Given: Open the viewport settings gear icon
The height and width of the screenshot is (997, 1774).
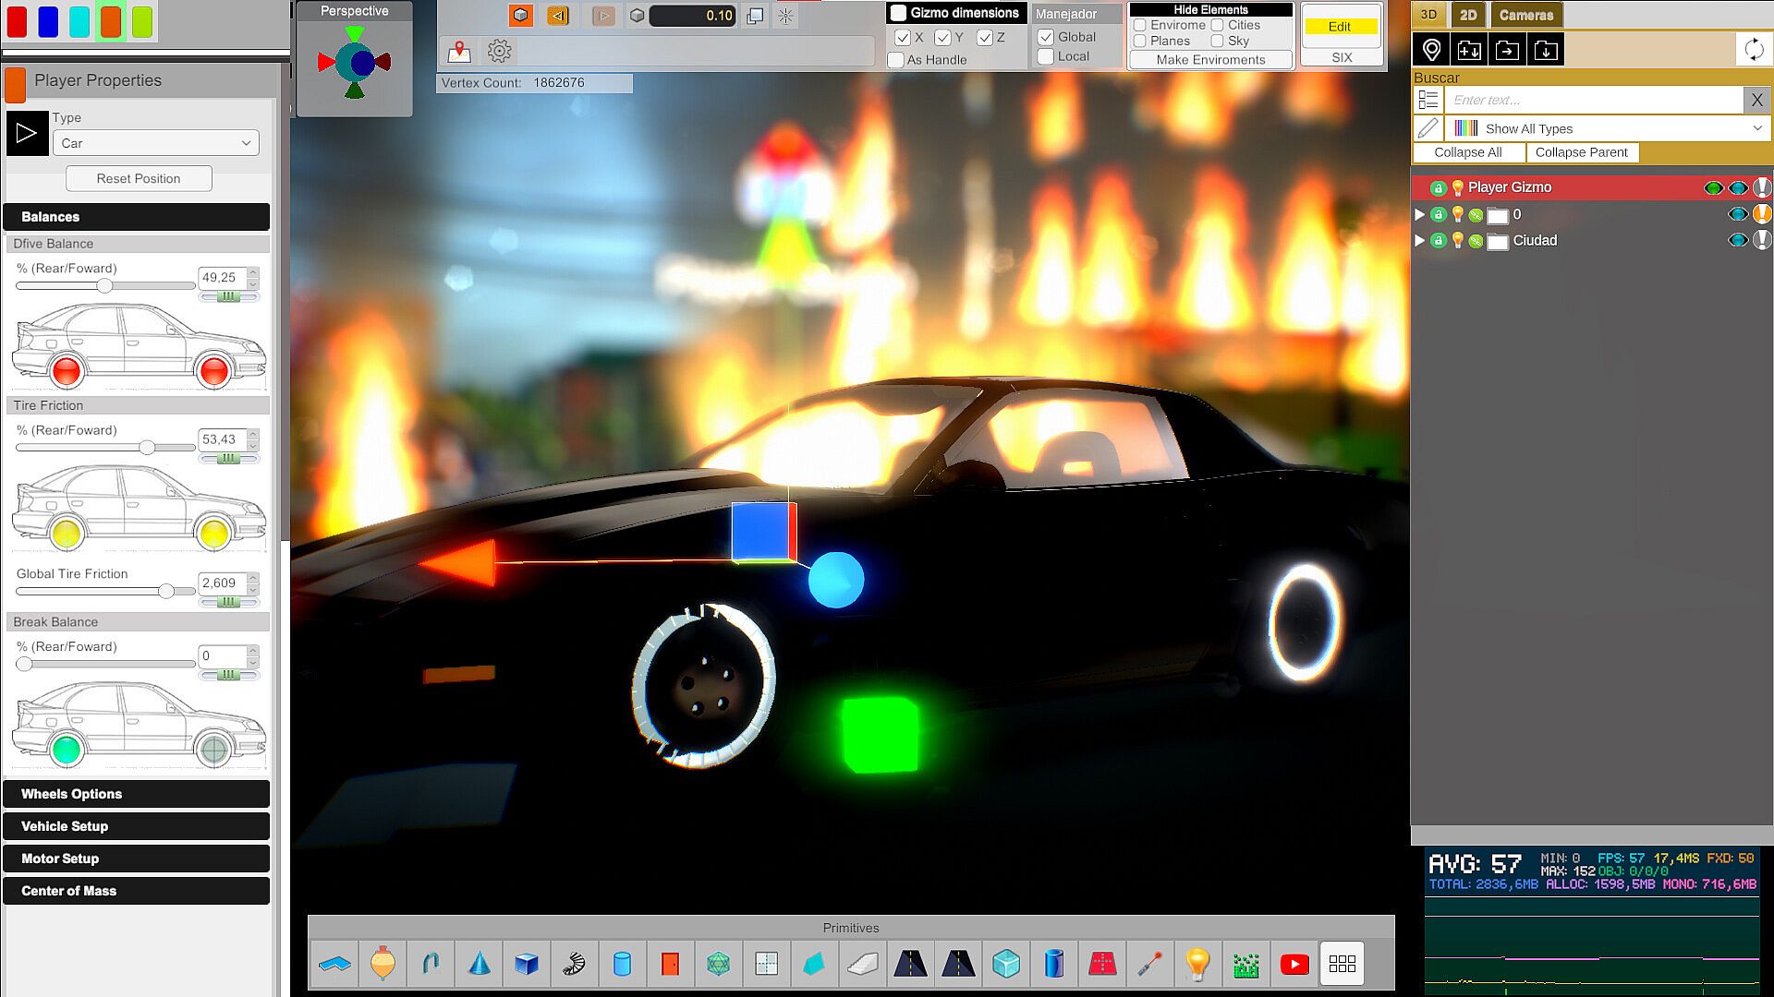Looking at the screenshot, I should pos(499,52).
